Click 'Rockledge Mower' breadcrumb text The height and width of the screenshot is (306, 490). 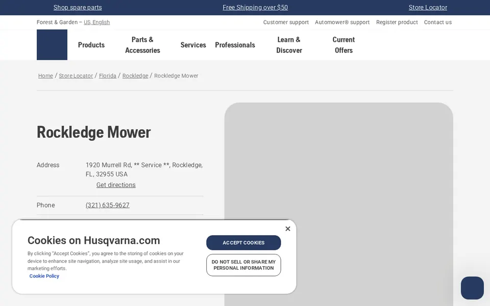pos(176,76)
